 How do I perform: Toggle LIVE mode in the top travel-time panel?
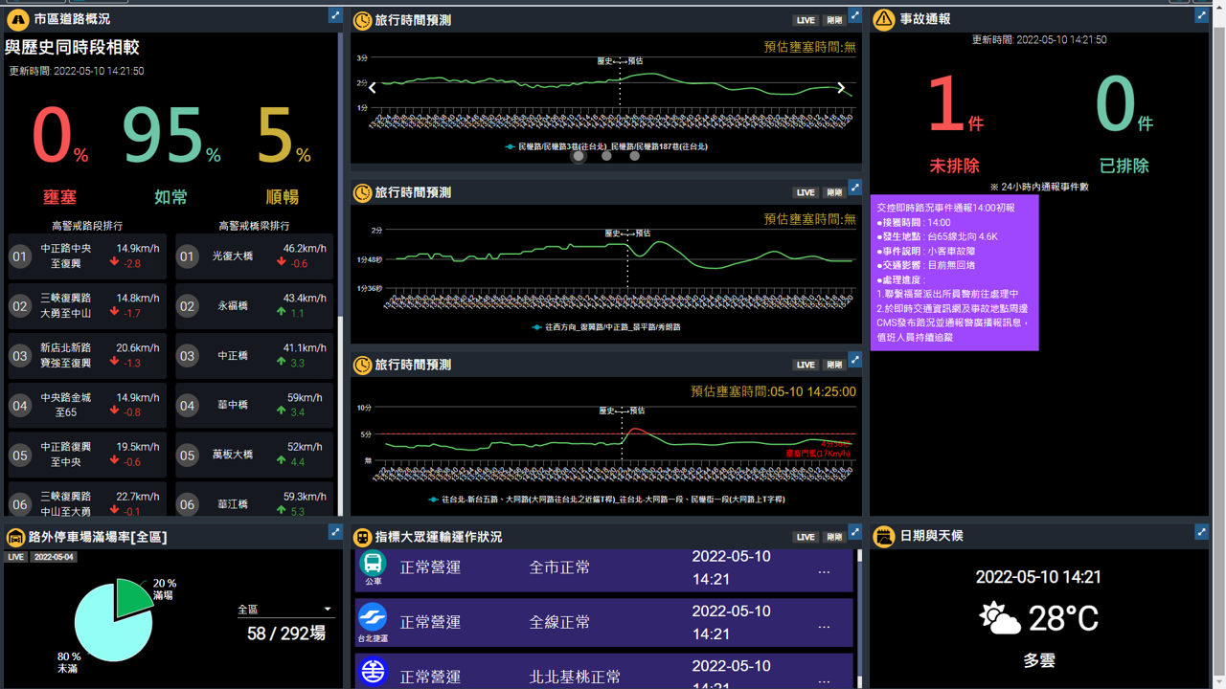pos(806,20)
